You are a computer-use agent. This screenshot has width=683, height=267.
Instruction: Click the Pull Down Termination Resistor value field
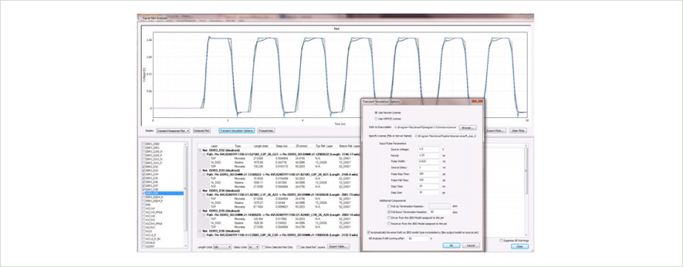pos(439,212)
